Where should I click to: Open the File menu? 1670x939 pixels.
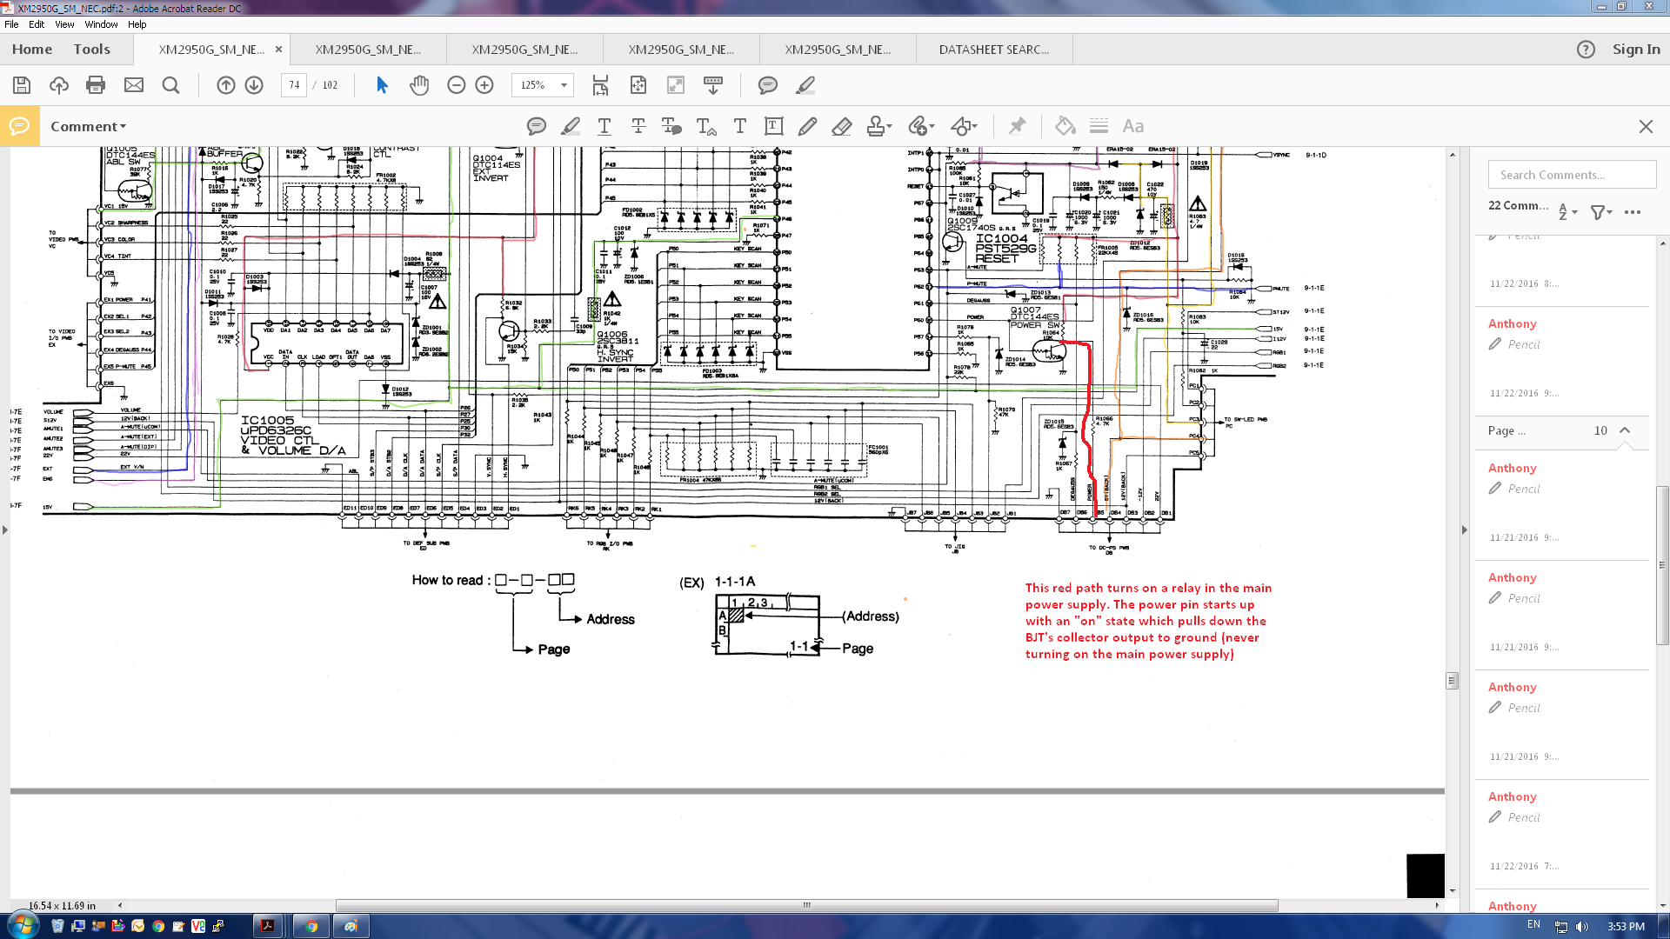pos(11,24)
